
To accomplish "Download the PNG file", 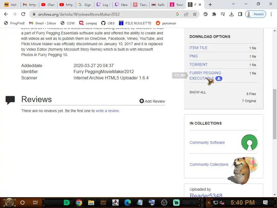I will [x=193, y=56].
